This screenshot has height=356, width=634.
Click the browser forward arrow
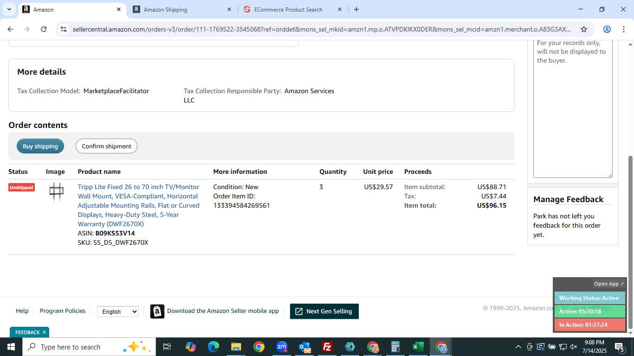(x=27, y=29)
